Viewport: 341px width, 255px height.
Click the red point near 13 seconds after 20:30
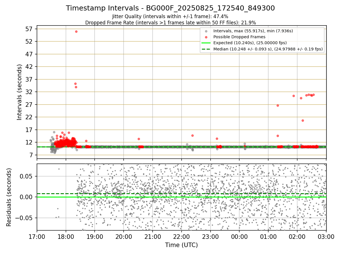(139, 139)
